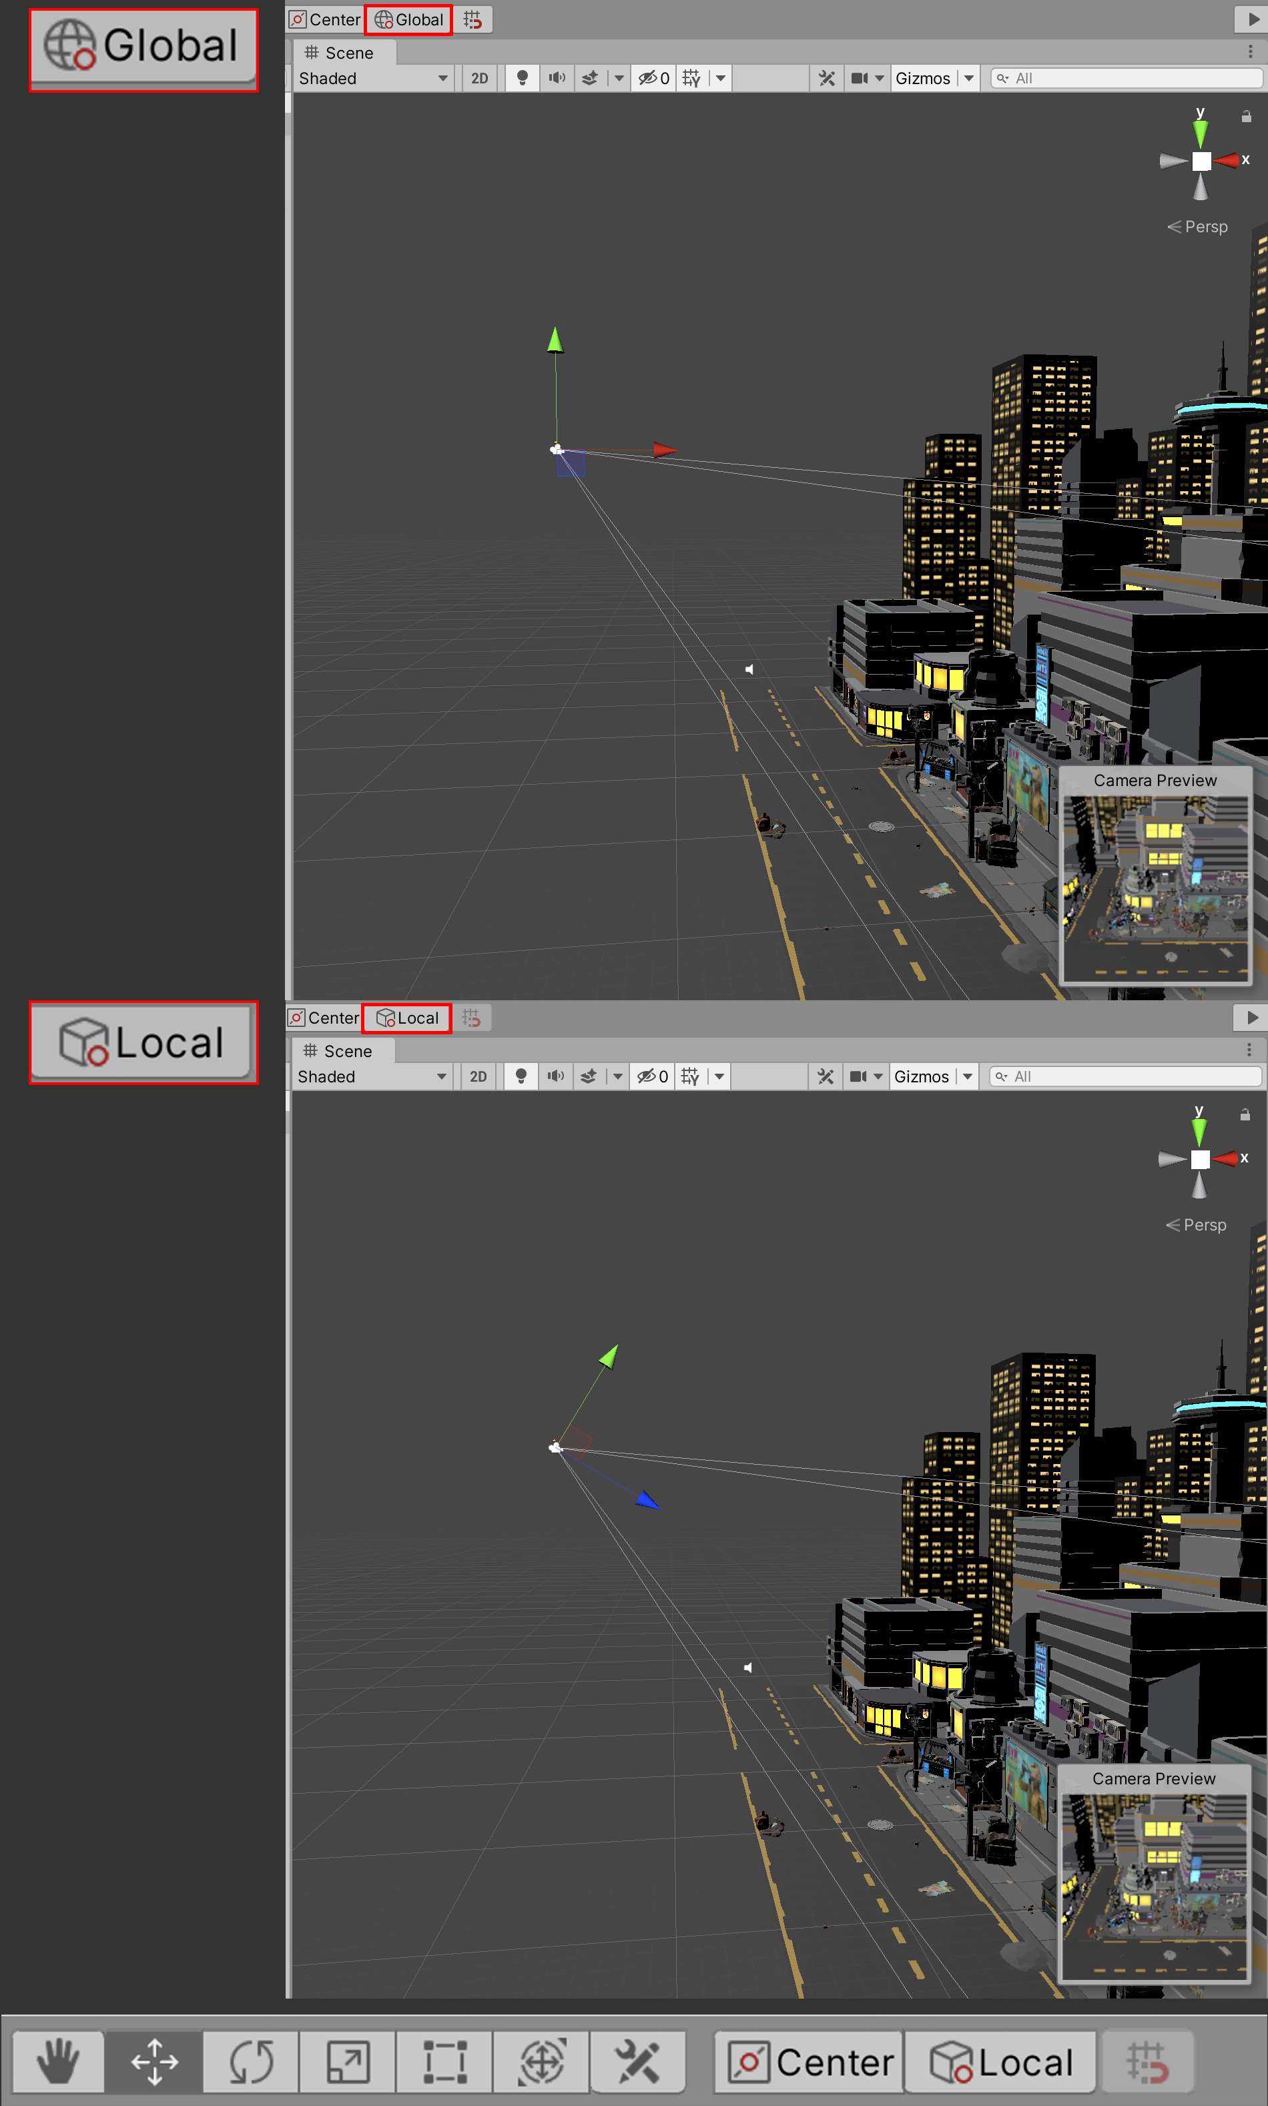Select the Rect tool in the bottom toolbar
The height and width of the screenshot is (2106, 1268).
click(445, 2061)
